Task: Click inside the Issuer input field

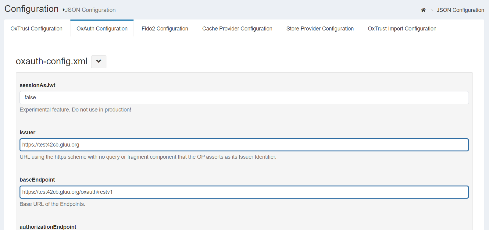Action: coord(244,145)
